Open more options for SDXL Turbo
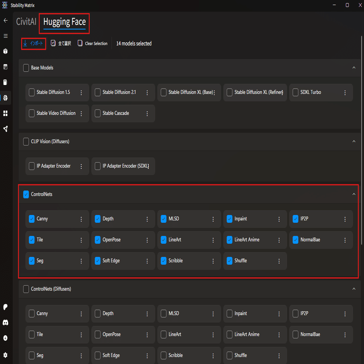This screenshot has height=364, width=364. [x=345, y=93]
